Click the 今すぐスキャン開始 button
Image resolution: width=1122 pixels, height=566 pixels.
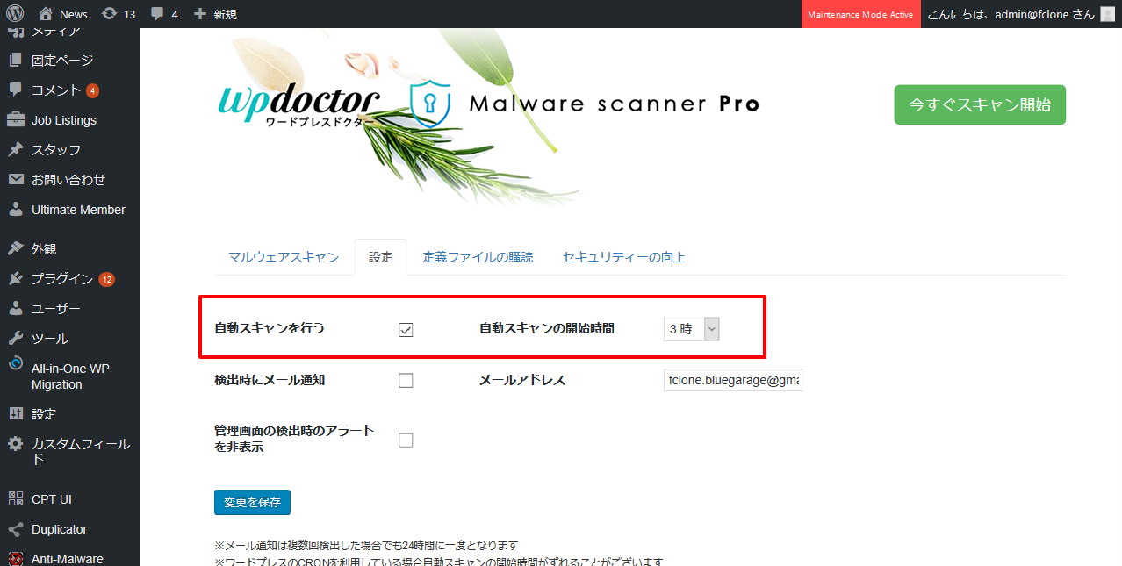tap(979, 104)
